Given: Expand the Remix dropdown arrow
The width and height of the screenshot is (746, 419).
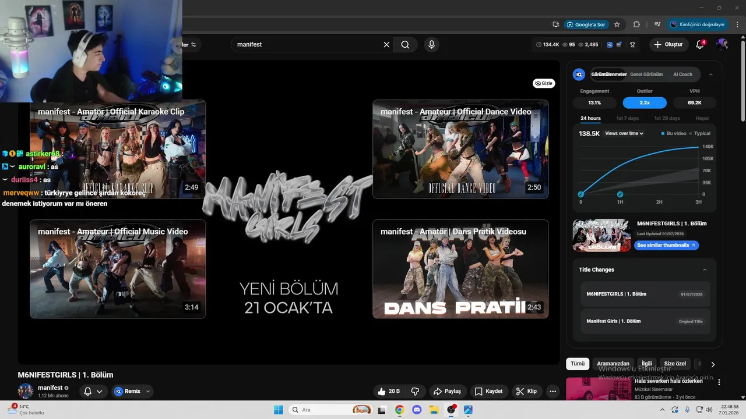Looking at the screenshot, I should pyautogui.click(x=148, y=391).
